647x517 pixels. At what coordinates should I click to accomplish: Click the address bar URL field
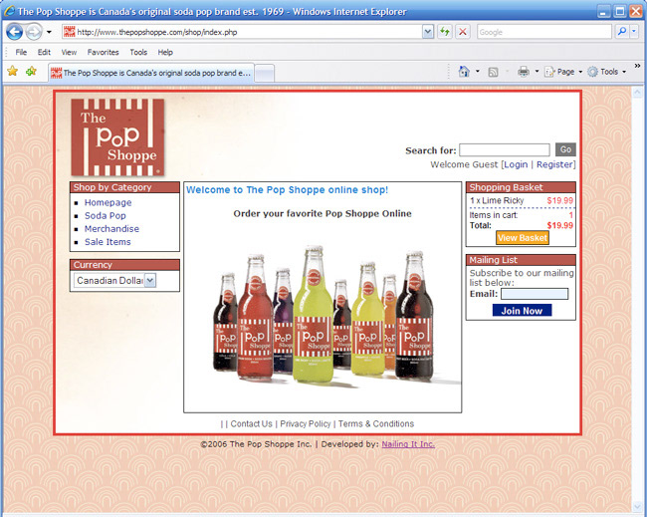[248, 32]
